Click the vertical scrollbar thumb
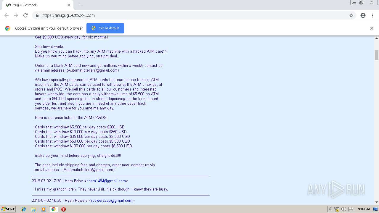The width and height of the screenshot is (379, 213). point(377,55)
